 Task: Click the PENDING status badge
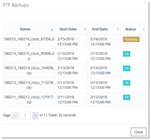pos(131,39)
